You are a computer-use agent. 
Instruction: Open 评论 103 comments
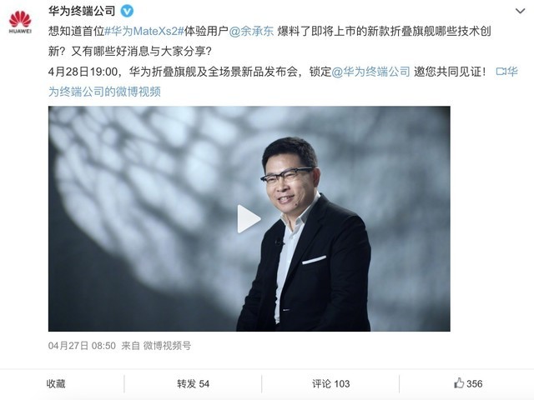331,383
